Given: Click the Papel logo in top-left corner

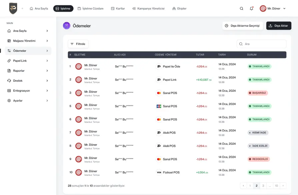Looking at the screenshot, I should coord(13,8).
